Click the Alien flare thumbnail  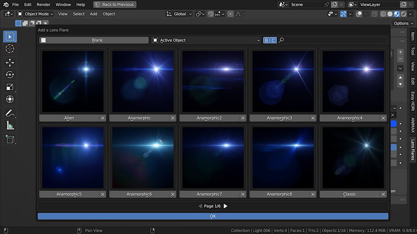point(73,82)
